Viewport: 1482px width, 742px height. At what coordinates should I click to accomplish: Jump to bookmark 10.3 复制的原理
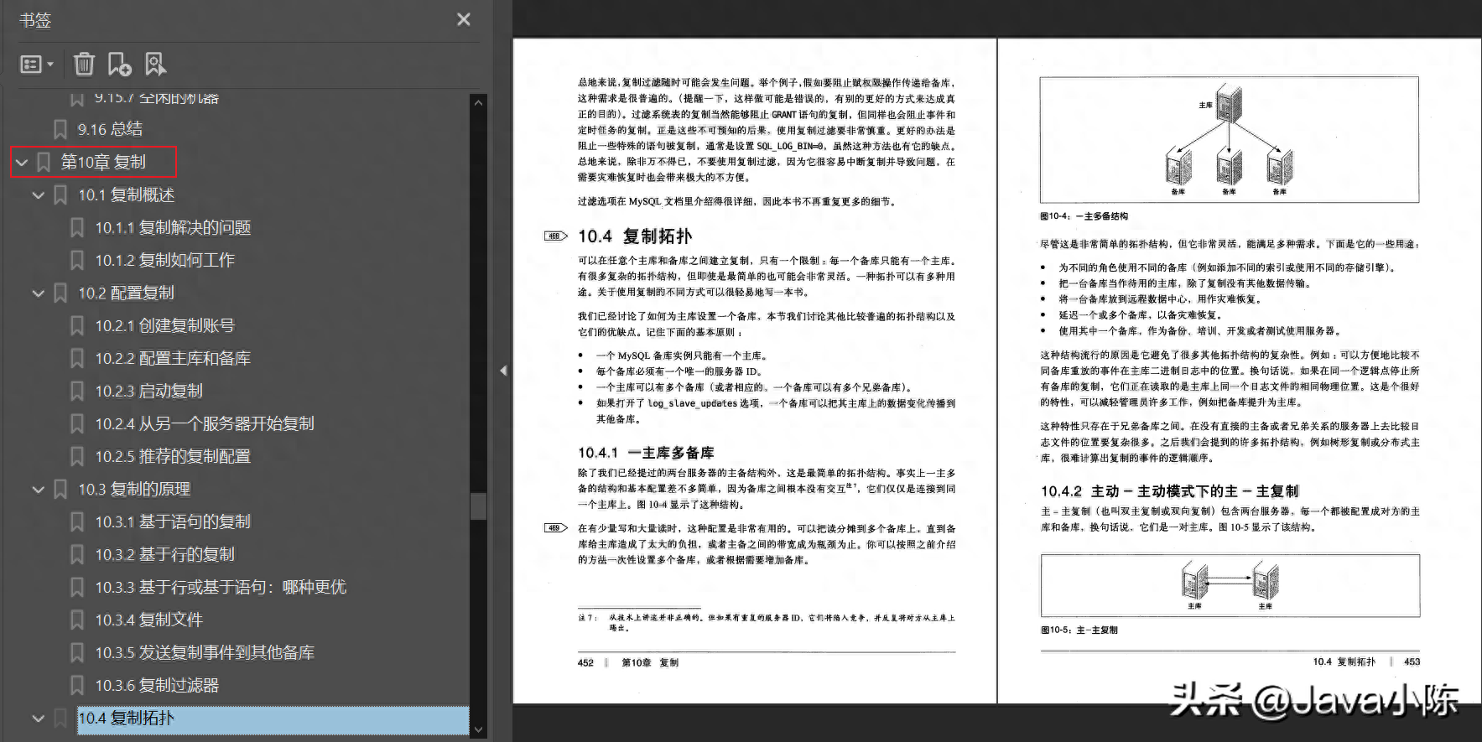click(134, 489)
